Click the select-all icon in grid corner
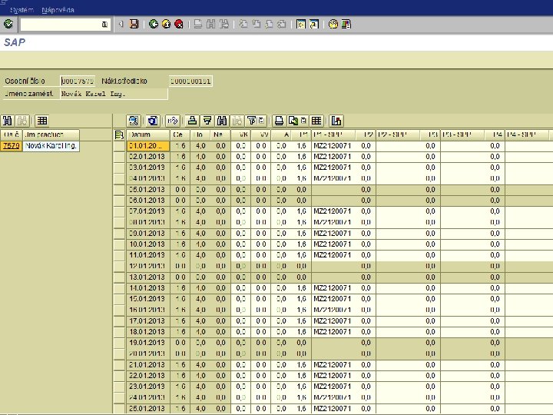Screen dimensions: 553x415 (118, 134)
